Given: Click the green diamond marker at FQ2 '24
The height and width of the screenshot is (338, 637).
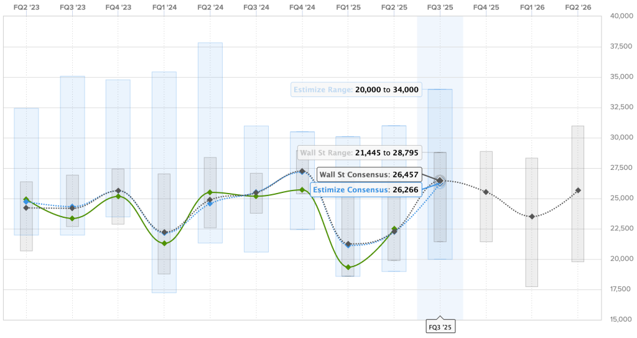Looking at the screenshot, I should pos(210,192).
